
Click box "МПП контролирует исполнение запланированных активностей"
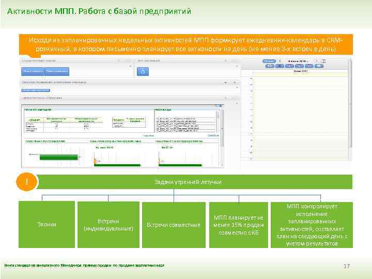tap(312, 225)
